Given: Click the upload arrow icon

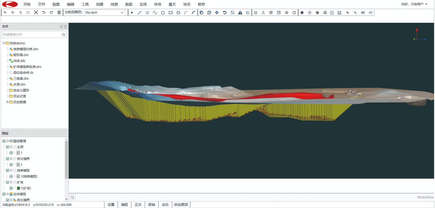Looking at the screenshot, I should click(263, 13).
